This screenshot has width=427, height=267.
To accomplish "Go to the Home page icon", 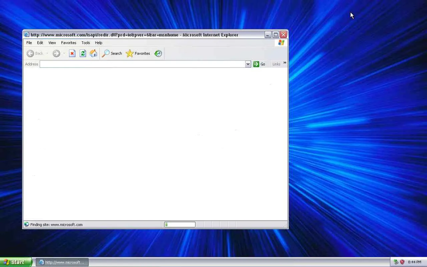I will pyautogui.click(x=93, y=53).
